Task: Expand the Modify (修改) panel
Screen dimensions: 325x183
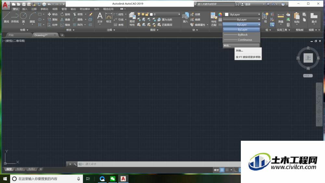Action: click(x=71, y=30)
